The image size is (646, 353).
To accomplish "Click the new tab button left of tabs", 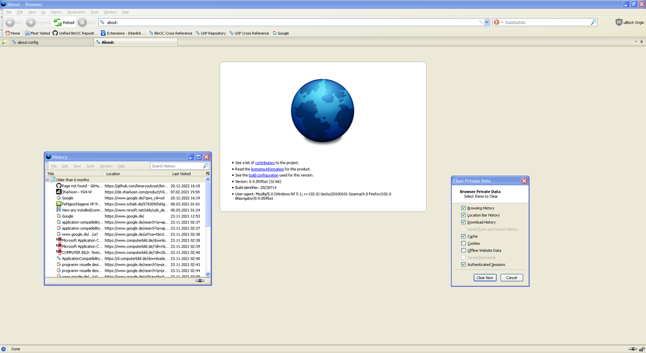I will [4, 42].
